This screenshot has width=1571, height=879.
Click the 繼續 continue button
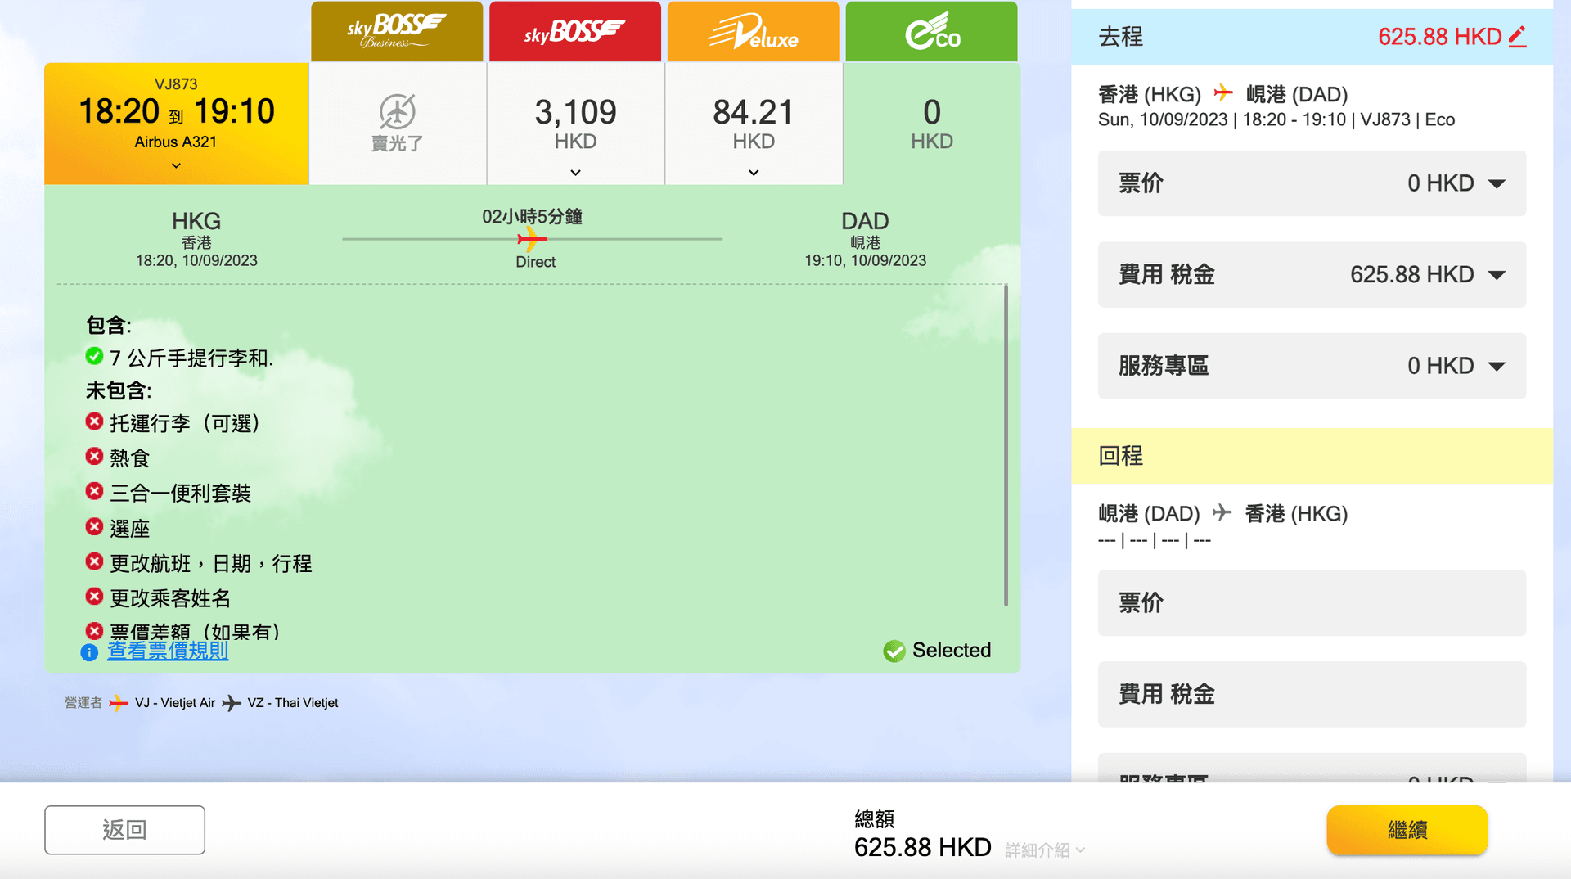(x=1407, y=830)
